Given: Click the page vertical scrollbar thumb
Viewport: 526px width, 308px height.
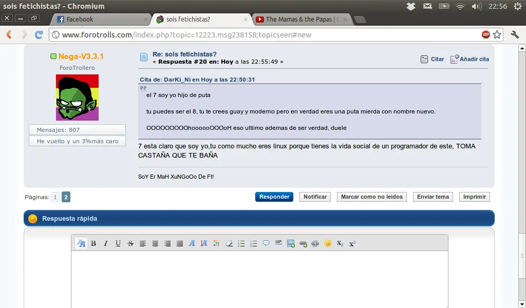Looking at the screenshot, I should tap(522, 256).
